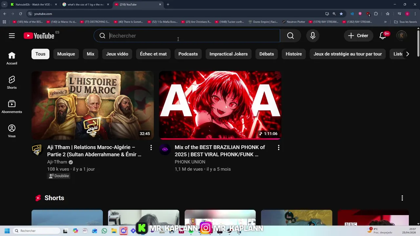Switch to the Google search tab
The width and height of the screenshot is (420, 236).
pyautogui.click(x=86, y=5)
